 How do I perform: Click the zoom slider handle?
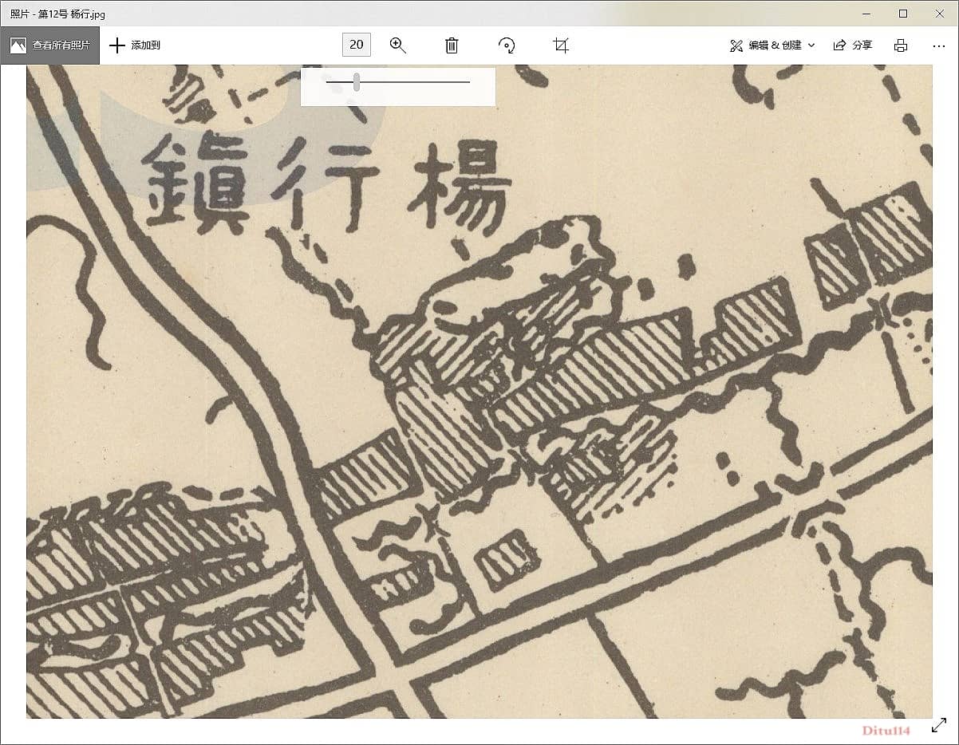coord(357,81)
